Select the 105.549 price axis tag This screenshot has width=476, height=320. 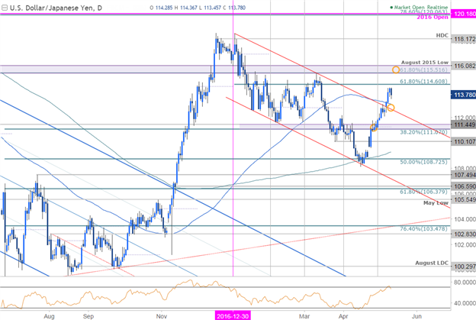[x=464, y=199]
